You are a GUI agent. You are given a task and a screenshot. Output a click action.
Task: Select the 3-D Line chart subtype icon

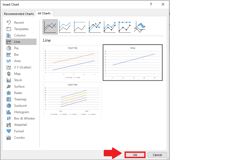point(140,27)
